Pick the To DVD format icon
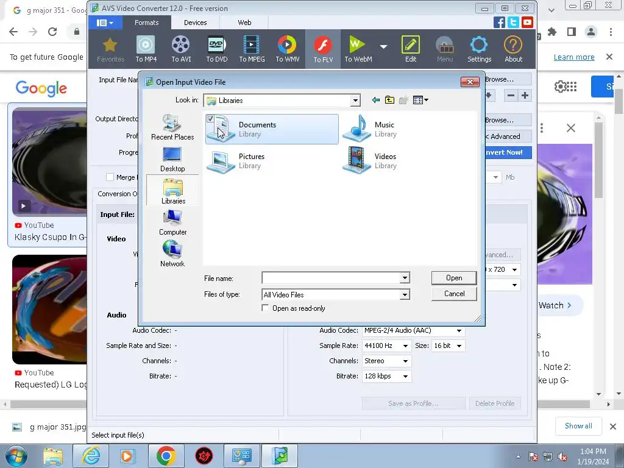 point(216,49)
